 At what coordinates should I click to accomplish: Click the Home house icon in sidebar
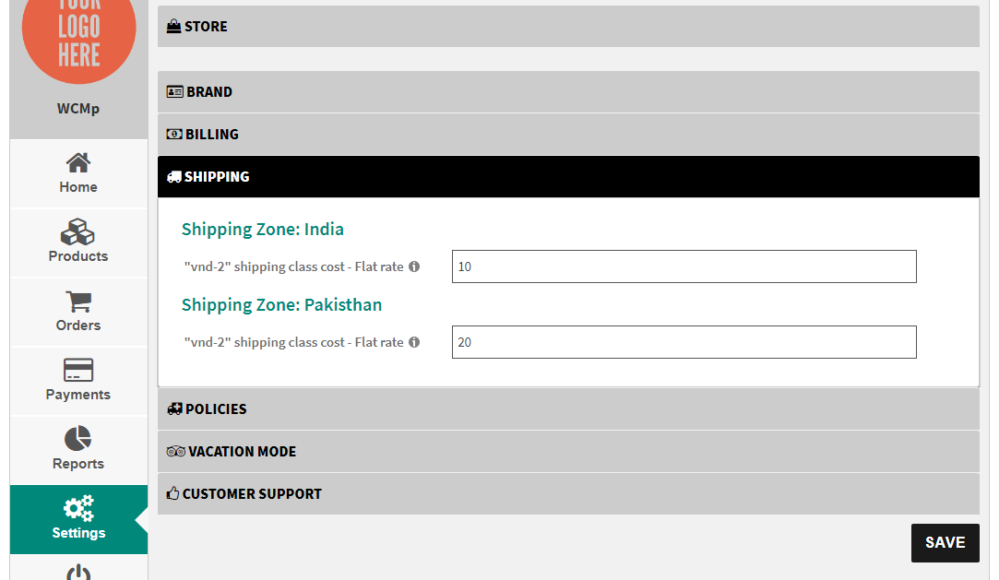78,163
